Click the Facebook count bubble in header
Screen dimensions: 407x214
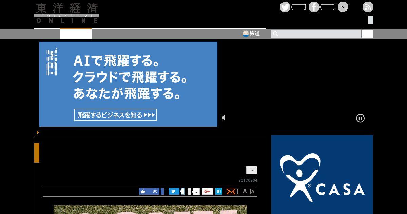tap(327, 7)
